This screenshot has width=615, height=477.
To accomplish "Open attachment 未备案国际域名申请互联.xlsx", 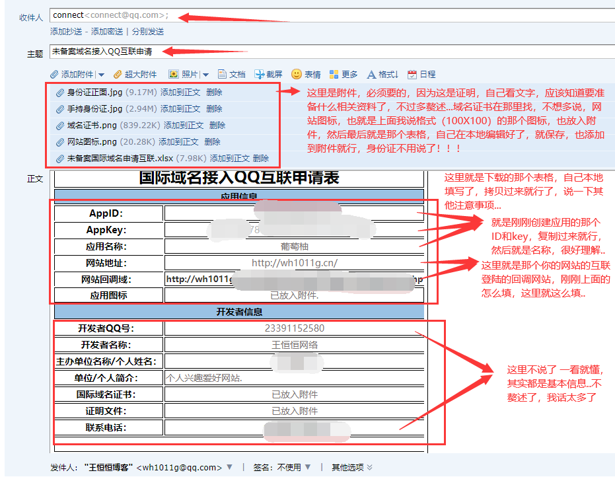I will coord(120,159).
